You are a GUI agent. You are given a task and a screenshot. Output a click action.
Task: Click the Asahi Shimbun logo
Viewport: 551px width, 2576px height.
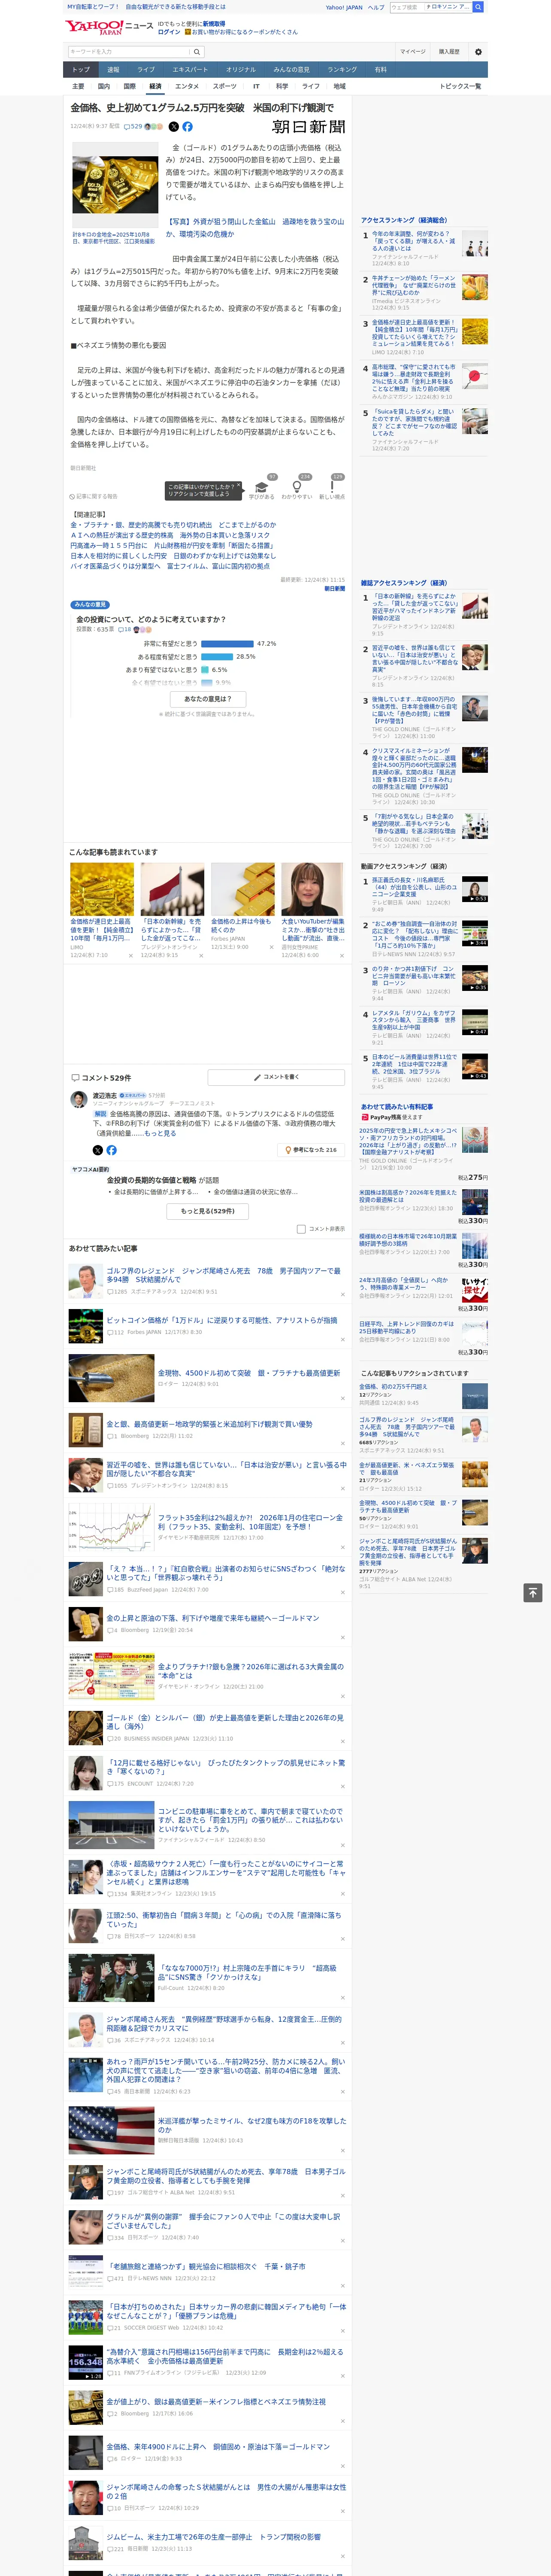(309, 127)
